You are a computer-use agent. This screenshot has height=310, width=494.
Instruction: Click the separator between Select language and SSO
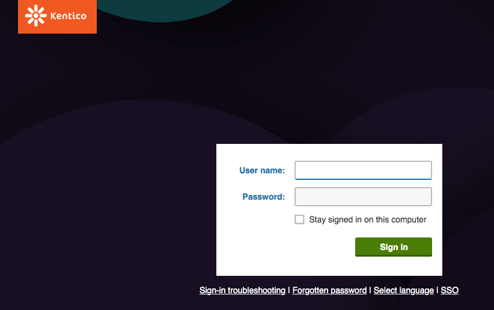(x=437, y=290)
